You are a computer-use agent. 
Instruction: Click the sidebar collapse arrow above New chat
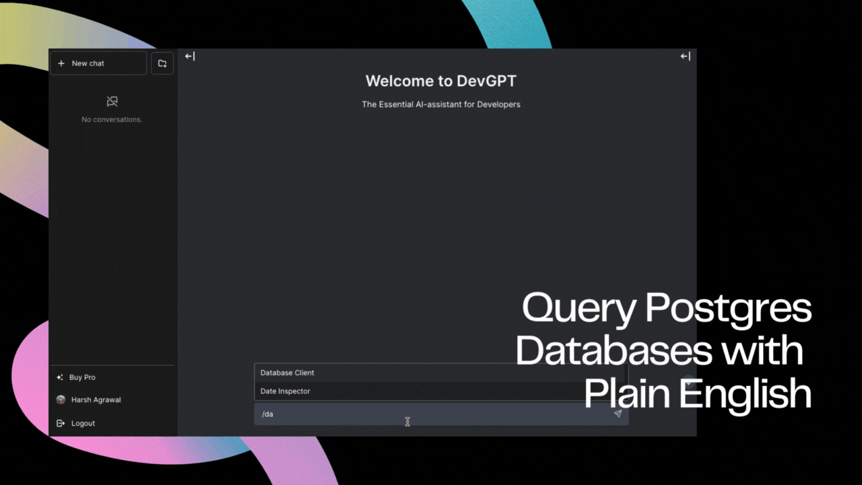pyautogui.click(x=191, y=56)
